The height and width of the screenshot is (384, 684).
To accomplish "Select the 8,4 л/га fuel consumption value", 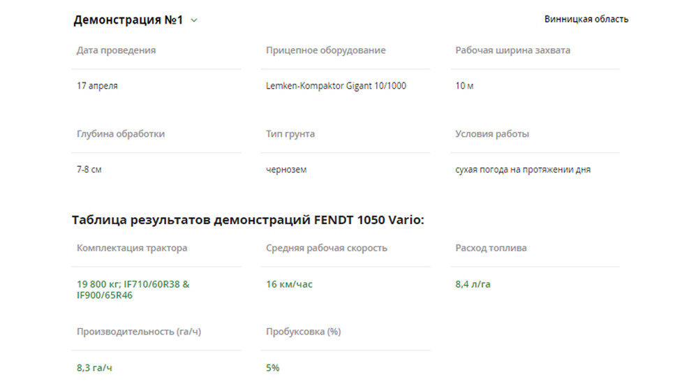I will point(473,284).
